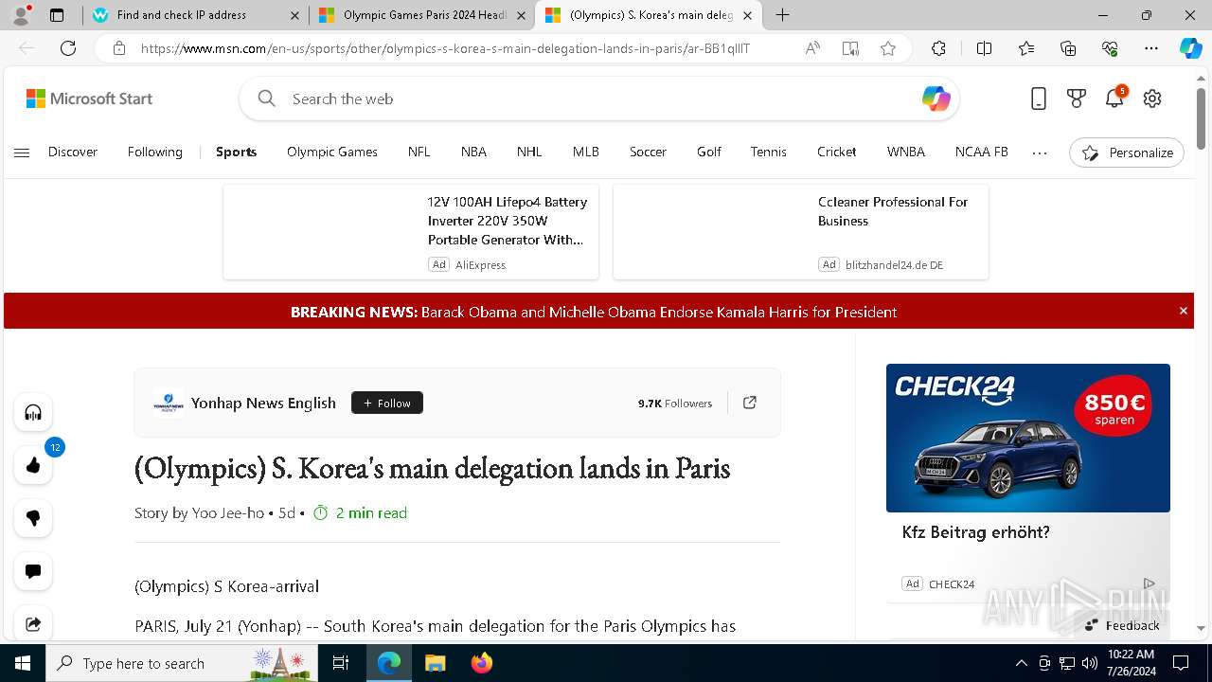The width and height of the screenshot is (1212, 682).
Task: Dislike the article thumbs down
Action: [x=33, y=518]
